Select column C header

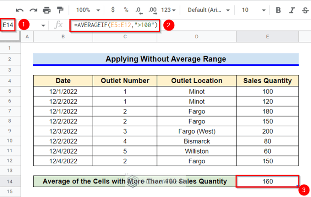[x=125, y=37]
